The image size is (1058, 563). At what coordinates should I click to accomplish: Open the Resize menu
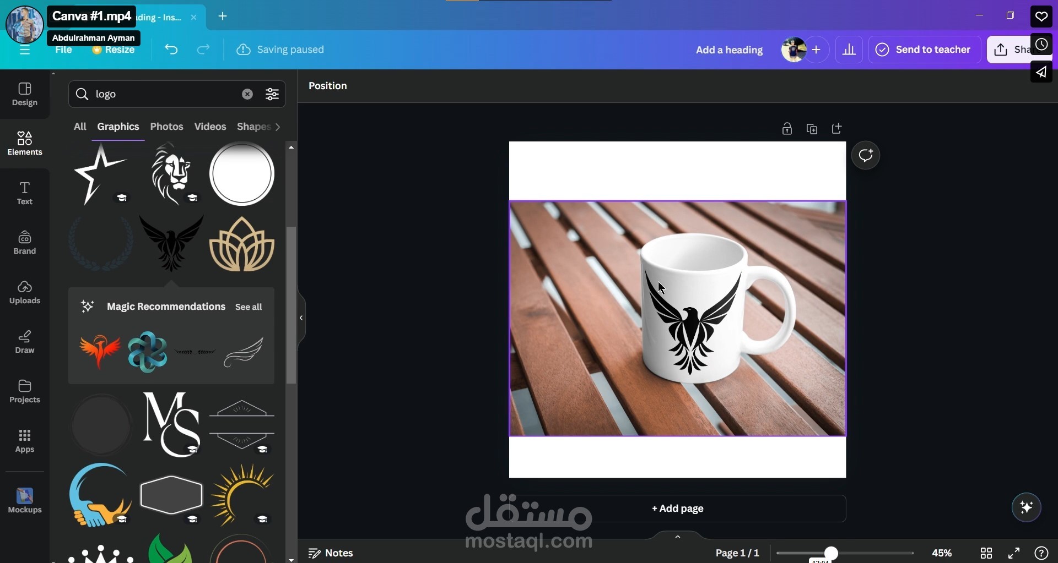click(114, 50)
